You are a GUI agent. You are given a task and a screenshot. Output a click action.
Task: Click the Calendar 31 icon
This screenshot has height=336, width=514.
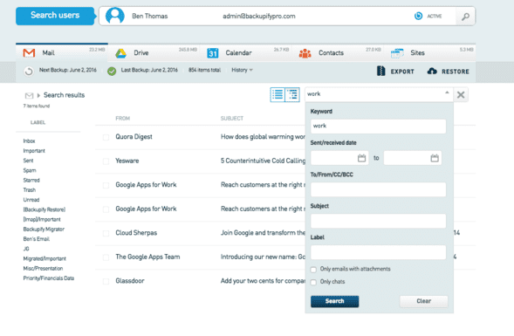[213, 52]
